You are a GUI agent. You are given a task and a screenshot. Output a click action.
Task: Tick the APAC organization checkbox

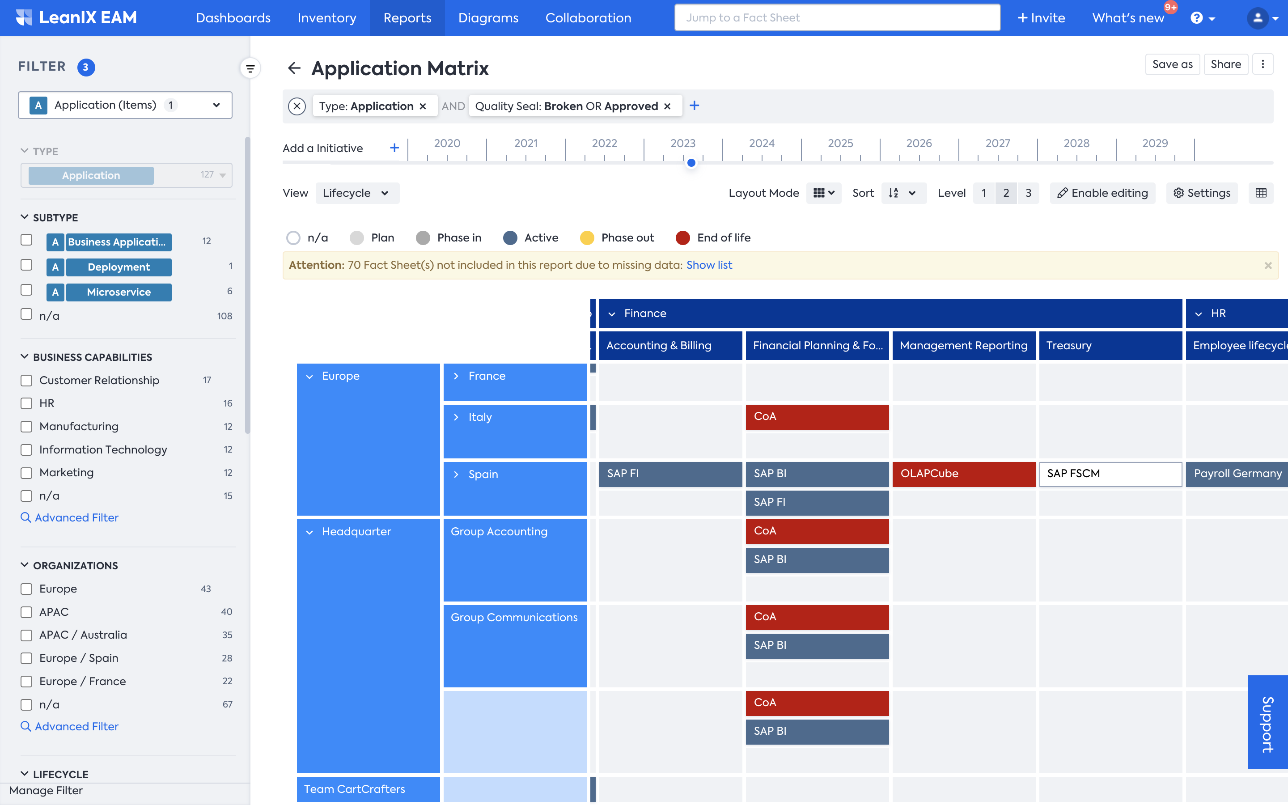pyautogui.click(x=27, y=612)
